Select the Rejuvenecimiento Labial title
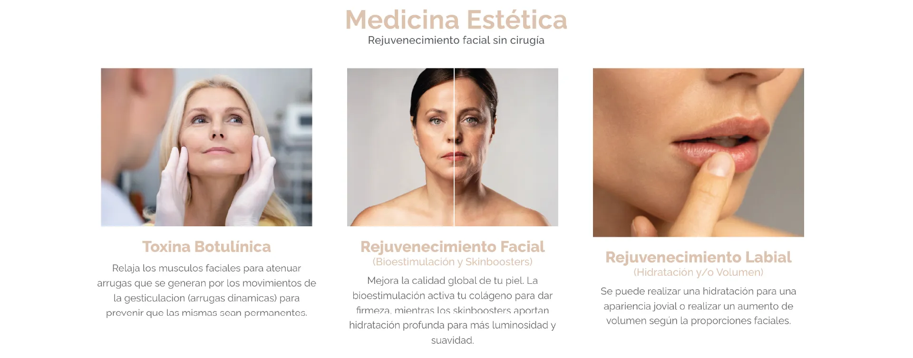Screen dimensions: 913x358 tap(698, 257)
